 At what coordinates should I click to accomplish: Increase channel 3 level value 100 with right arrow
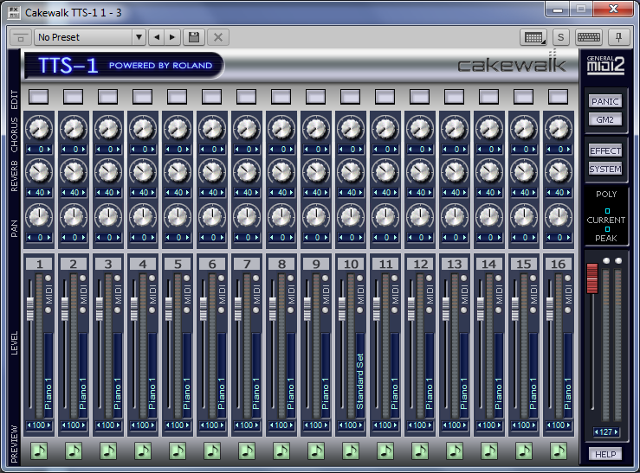pos(119,425)
